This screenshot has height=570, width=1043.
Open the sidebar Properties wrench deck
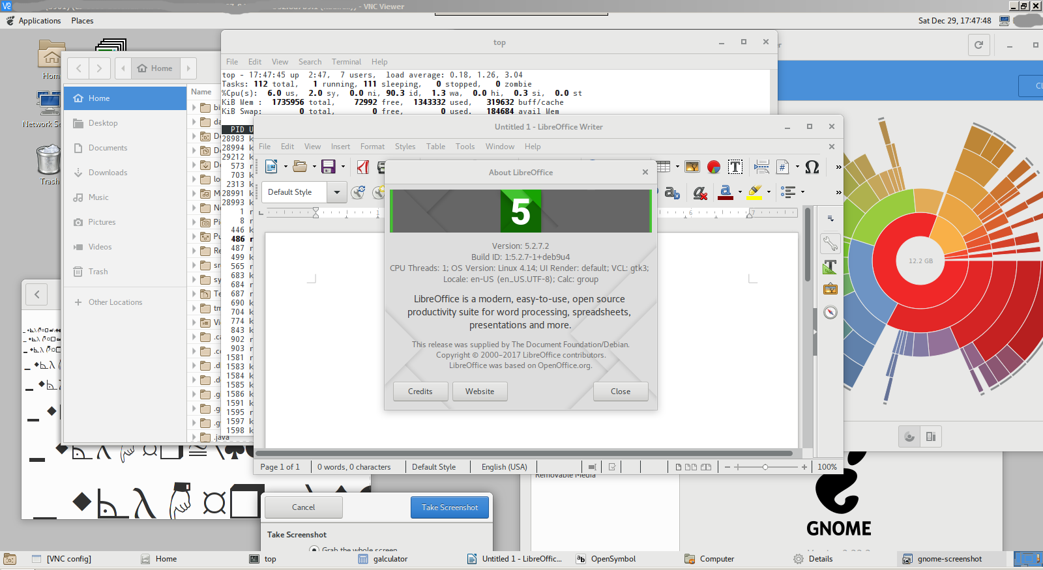tap(830, 244)
